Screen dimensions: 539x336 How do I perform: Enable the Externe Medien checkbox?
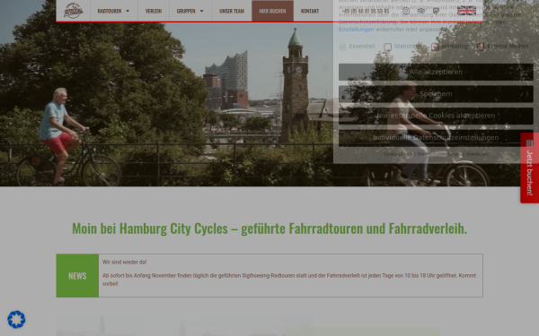click(x=481, y=47)
